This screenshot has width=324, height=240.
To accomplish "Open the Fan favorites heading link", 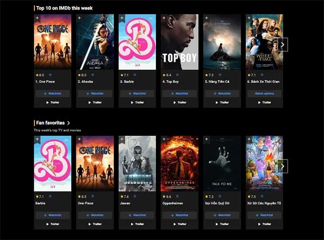I will (x=51, y=123).
